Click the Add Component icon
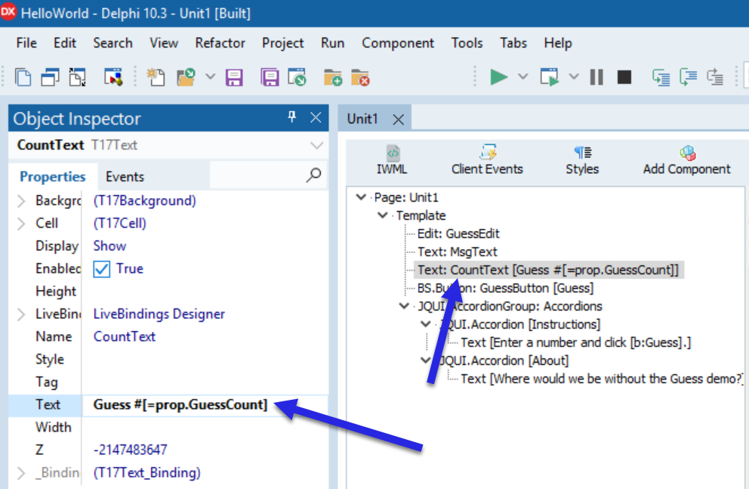The height and width of the screenshot is (489, 749). (x=686, y=160)
